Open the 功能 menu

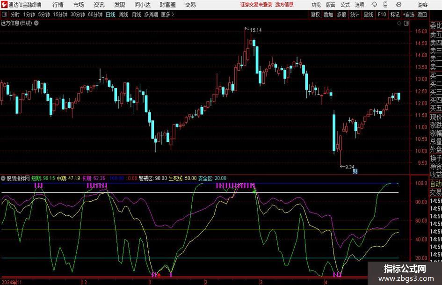(x=316, y=5)
